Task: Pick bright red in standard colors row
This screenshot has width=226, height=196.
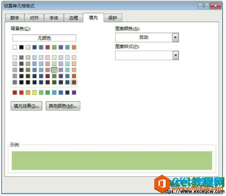Action: click(21, 92)
